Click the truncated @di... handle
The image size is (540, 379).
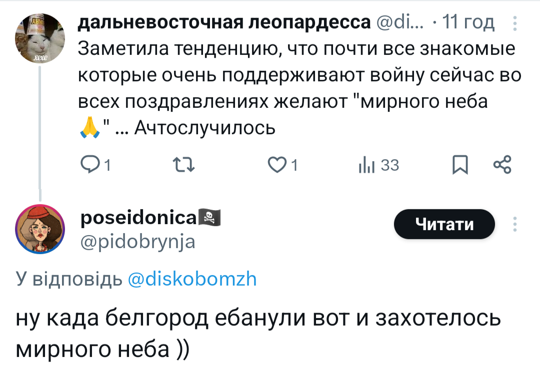click(x=400, y=22)
